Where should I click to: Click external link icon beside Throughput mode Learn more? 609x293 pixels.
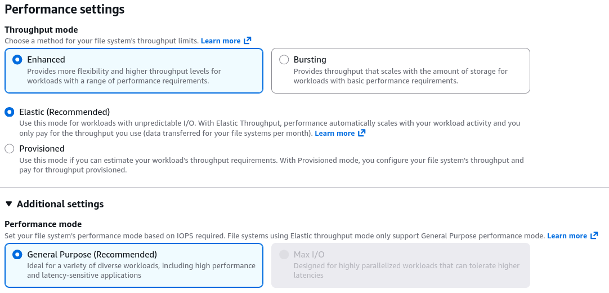(x=248, y=41)
